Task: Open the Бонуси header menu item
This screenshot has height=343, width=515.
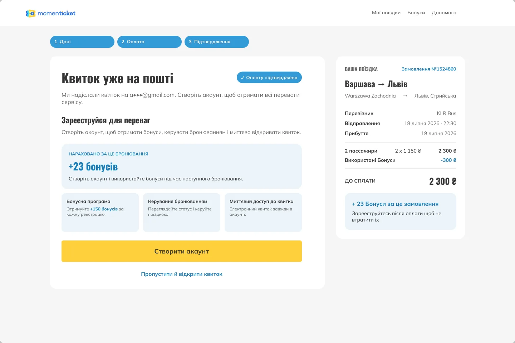Action: pyautogui.click(x=416, y=13)
